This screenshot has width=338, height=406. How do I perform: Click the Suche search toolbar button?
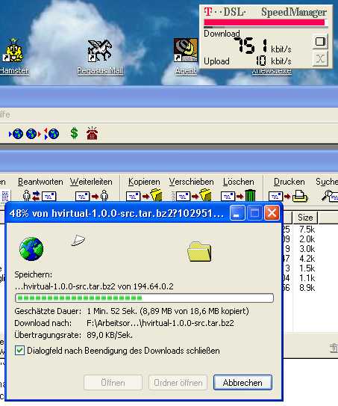click(327, 189)
